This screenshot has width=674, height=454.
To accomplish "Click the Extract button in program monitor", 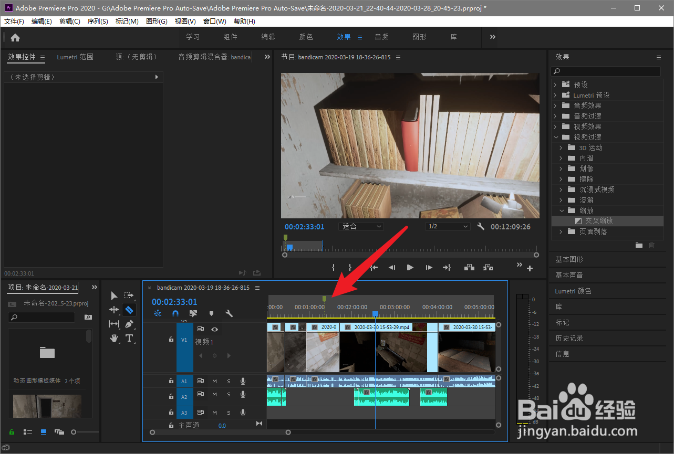I will pyautogui.click(x=488, y=268).
